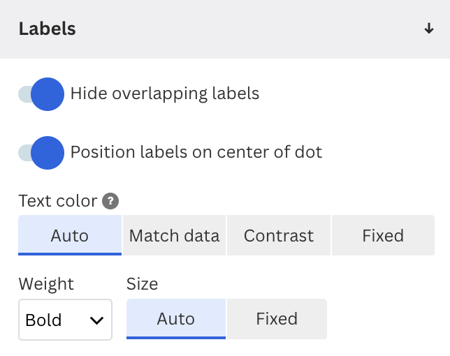
Task: Collapse Labels section with arrow icon
Action: pyautogui.click(x=429, y=29)
